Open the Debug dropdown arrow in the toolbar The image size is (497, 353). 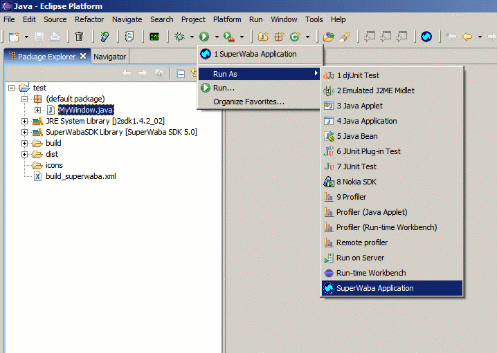point(192,37)
